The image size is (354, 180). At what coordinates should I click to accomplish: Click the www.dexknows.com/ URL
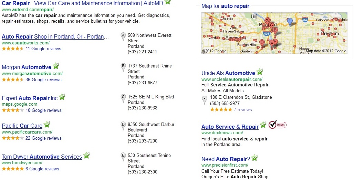tap(222, 133)
